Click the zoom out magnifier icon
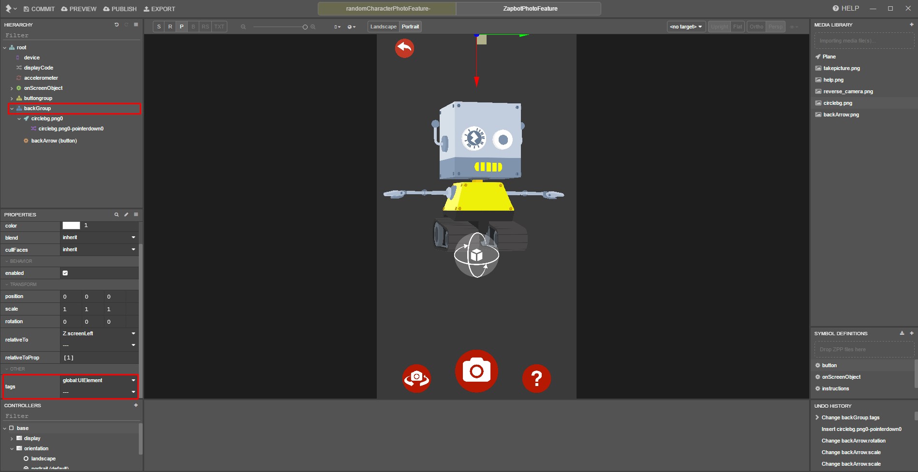Image resolution: width=918 pixels, height=472 pixels. click(x=243, y=27)
